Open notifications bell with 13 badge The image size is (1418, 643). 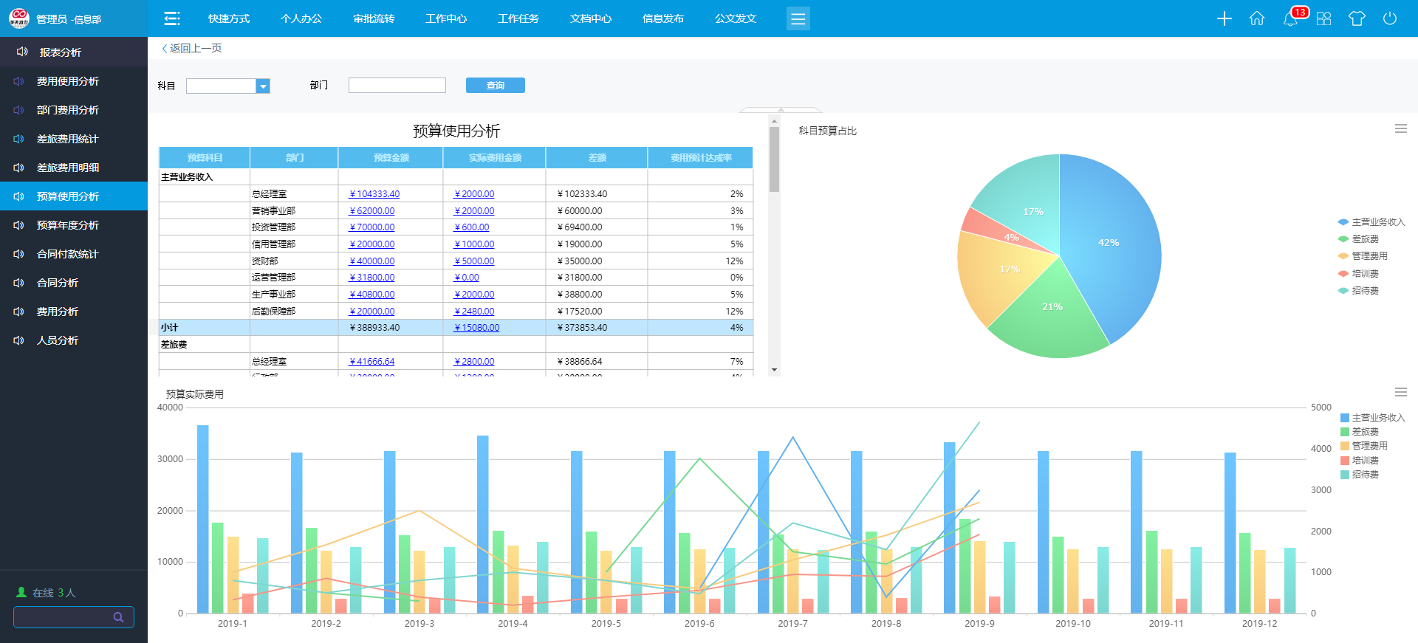point(1290,18)
